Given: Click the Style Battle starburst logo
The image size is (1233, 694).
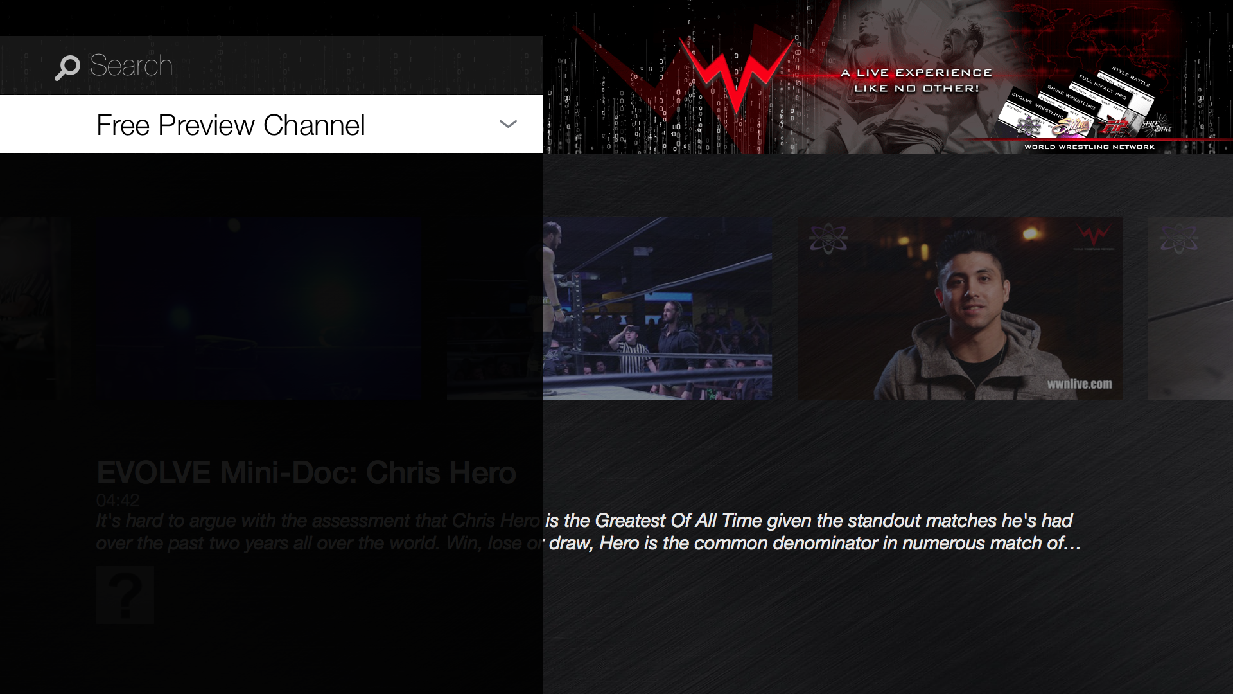Looking at the screenshot, I should (x=1158, y=125).
